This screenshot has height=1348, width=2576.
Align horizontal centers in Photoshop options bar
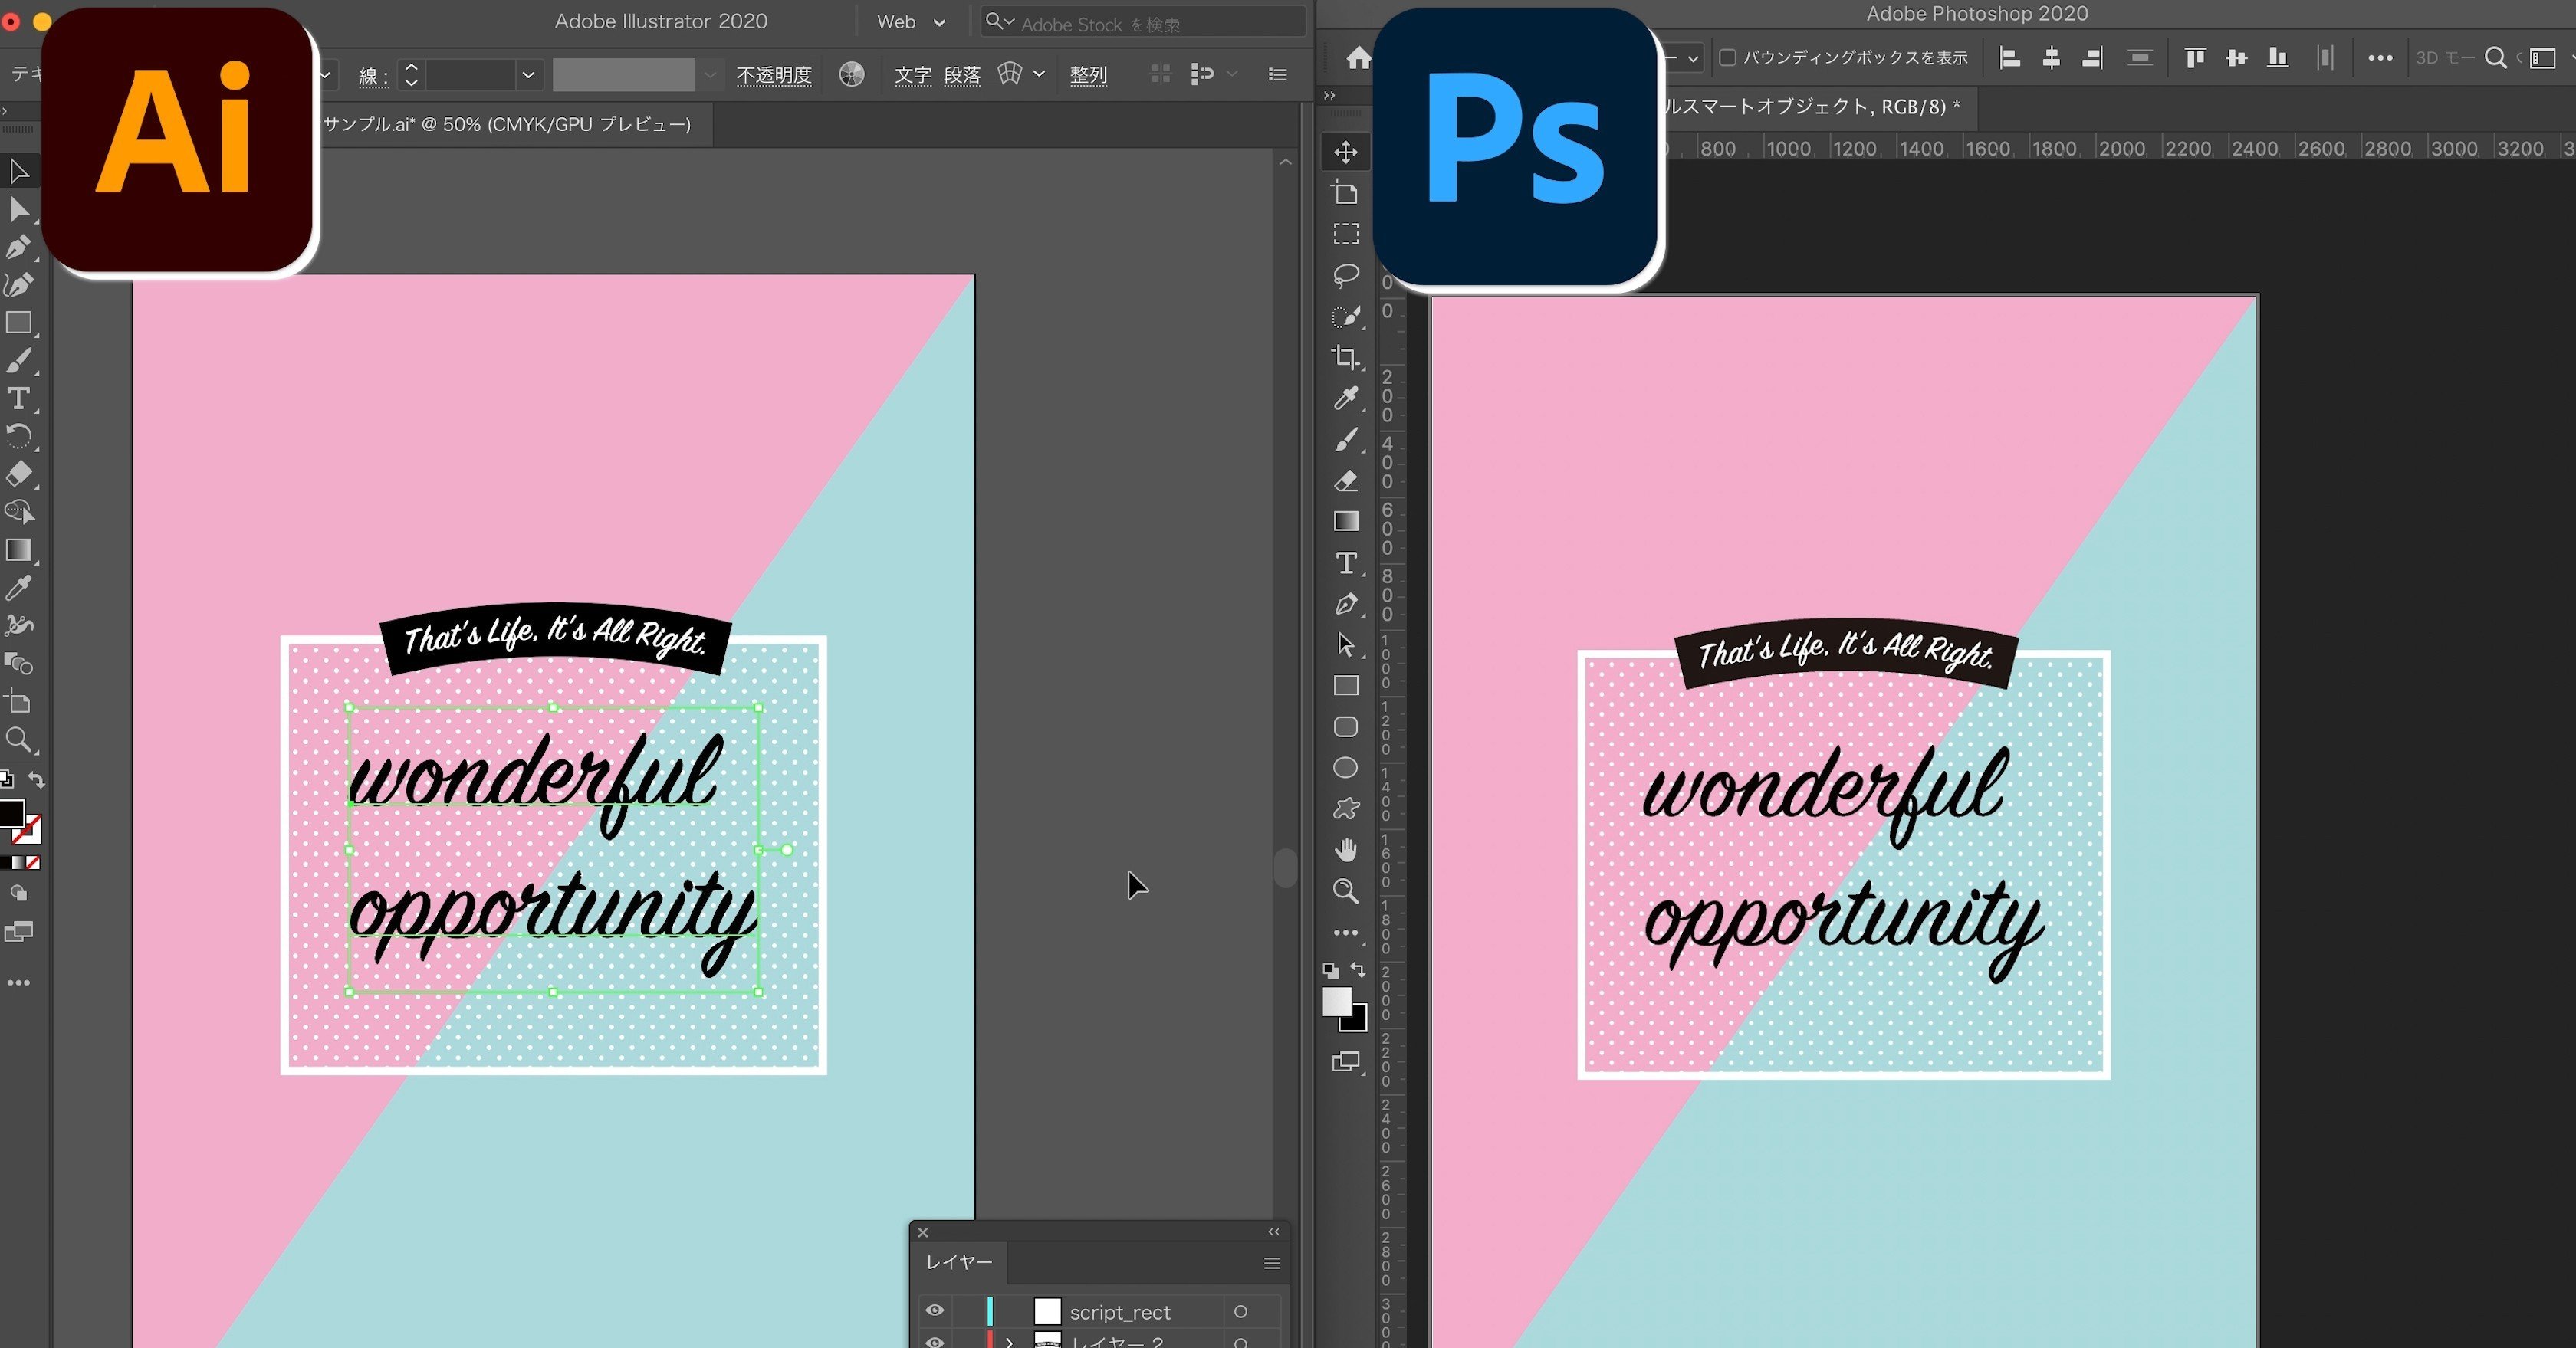pos(2050,58)
